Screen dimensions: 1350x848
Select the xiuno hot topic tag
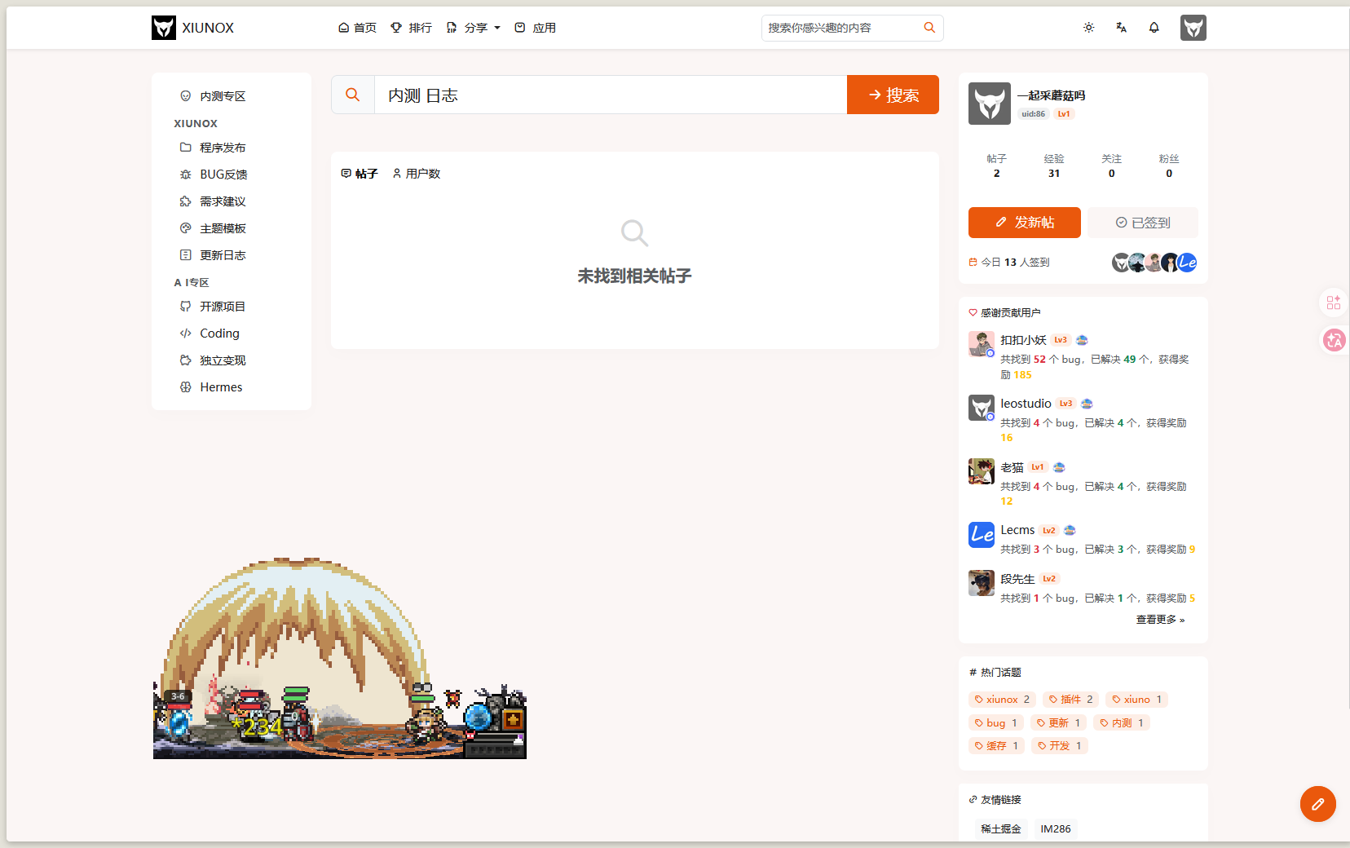tap(1136, 700)
